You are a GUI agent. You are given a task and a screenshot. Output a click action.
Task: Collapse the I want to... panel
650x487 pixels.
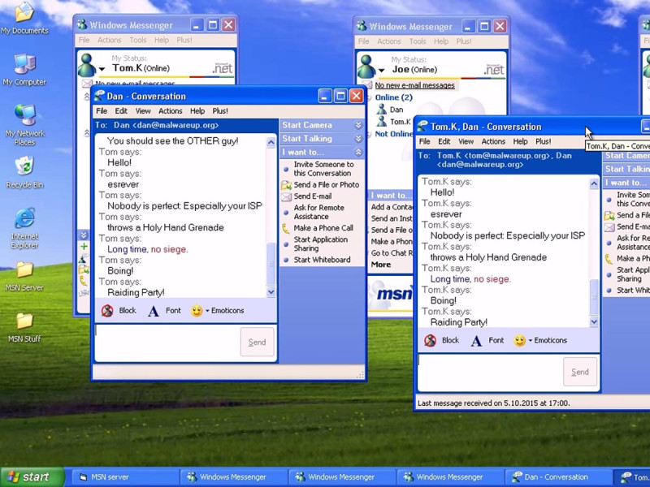(x=358, y=153)
